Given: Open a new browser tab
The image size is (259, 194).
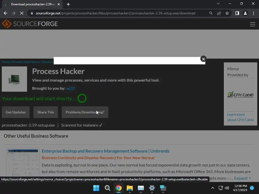Looking at the screenshot, I should coord(68,4).
